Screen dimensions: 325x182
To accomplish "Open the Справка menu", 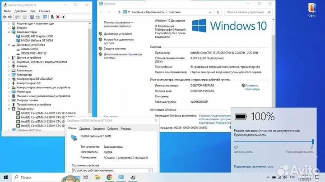I will point(44,11).
